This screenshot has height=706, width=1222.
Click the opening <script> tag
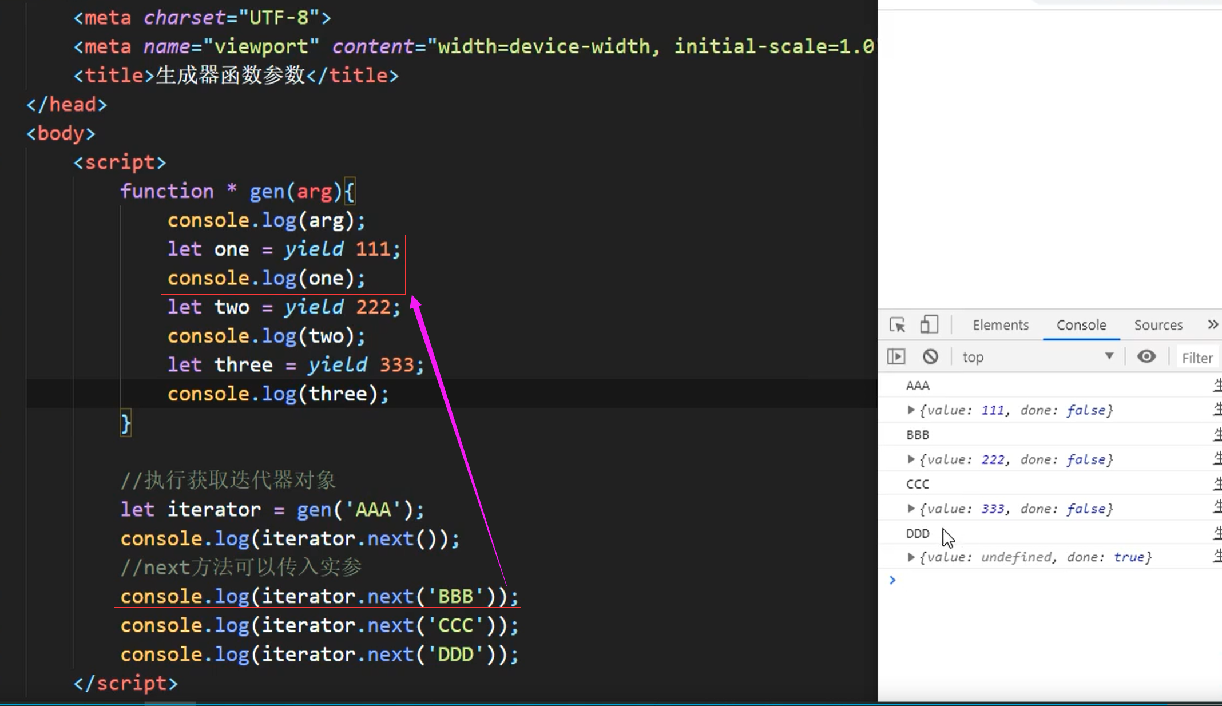pos(120,162)
